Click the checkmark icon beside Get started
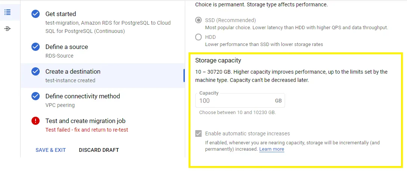The image size is (407, 175). coord(36,14)
